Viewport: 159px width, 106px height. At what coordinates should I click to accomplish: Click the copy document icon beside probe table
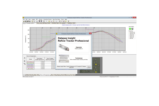click(x=24, y=61)
